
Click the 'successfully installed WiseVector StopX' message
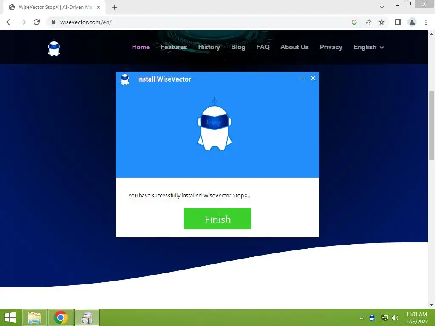pyautogui.click(x=189, y=195)
